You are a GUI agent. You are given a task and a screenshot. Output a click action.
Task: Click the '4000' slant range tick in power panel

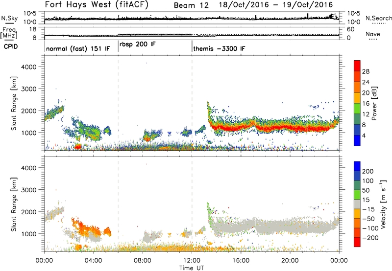[28, 67]
